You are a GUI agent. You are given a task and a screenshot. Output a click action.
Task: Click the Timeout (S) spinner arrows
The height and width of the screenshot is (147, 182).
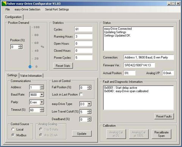[x=42, y=110]
